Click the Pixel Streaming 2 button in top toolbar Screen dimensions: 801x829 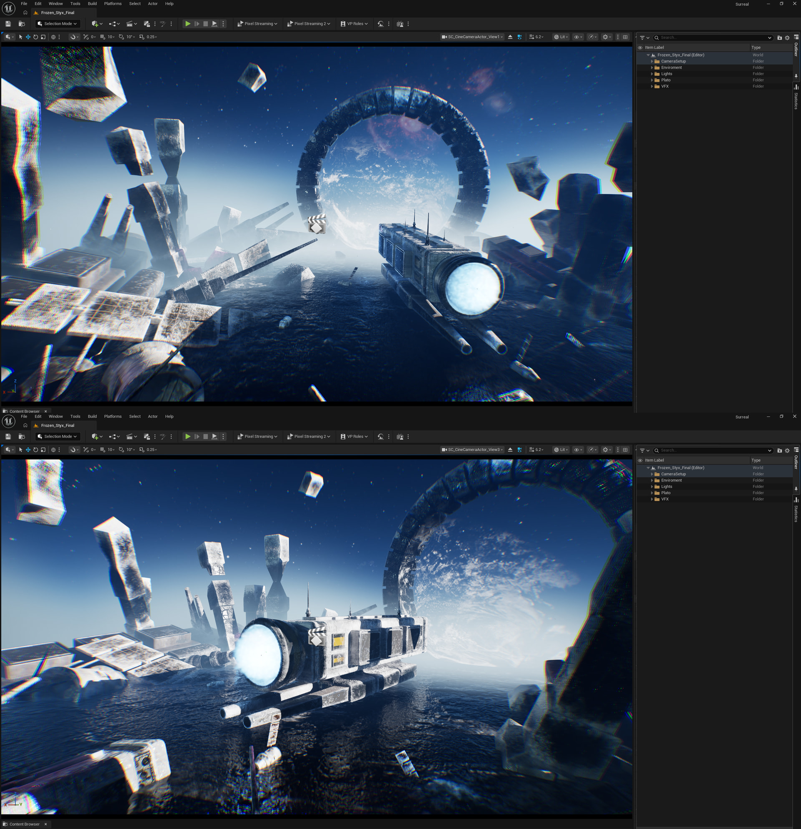click(308, 24)
